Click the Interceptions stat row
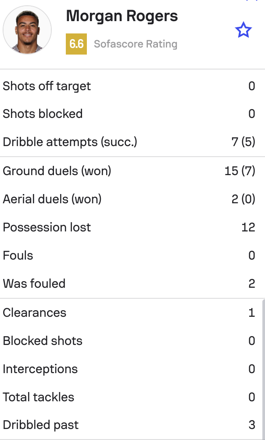Image resolution: width=265 pixels, height=440 pixels. (x=131, y=369)
